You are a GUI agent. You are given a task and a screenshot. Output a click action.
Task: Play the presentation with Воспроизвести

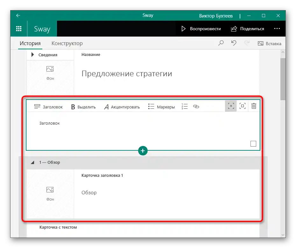pyautogui.click(x=201, y=29)
